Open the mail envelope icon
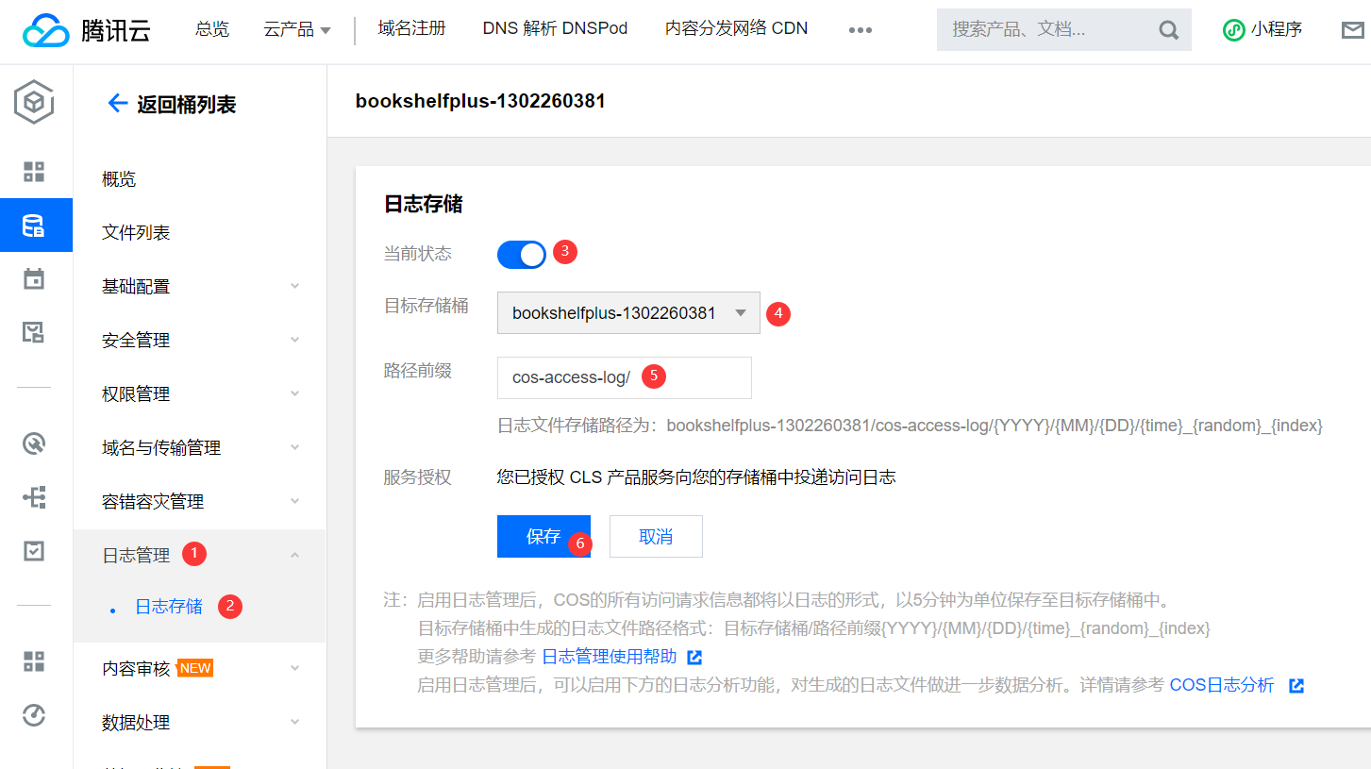The height and width of the screenshot is (769, 1371). (x=1352, y=30)
